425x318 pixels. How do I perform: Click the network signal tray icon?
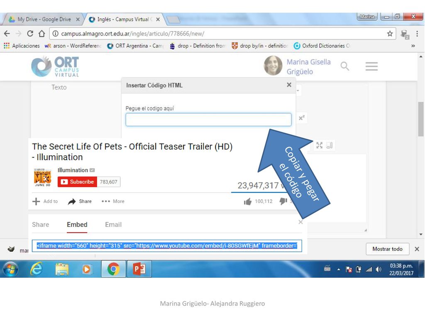click(369, 269)
